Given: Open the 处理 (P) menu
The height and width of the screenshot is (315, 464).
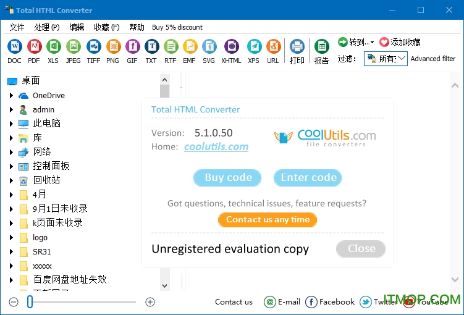Looking at the screenshot, I should click(47, 27).
